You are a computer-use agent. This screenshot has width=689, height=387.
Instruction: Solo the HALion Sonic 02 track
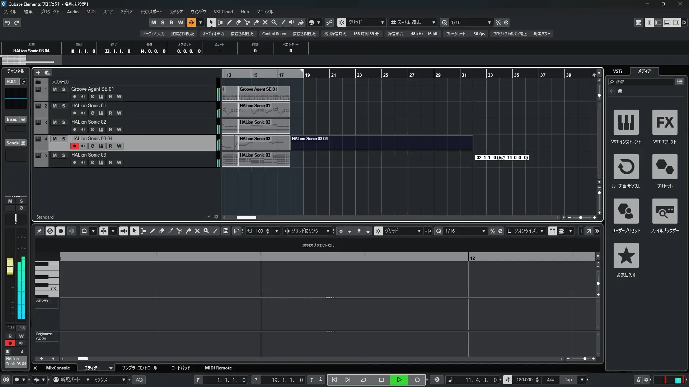(x=64, y=122)
